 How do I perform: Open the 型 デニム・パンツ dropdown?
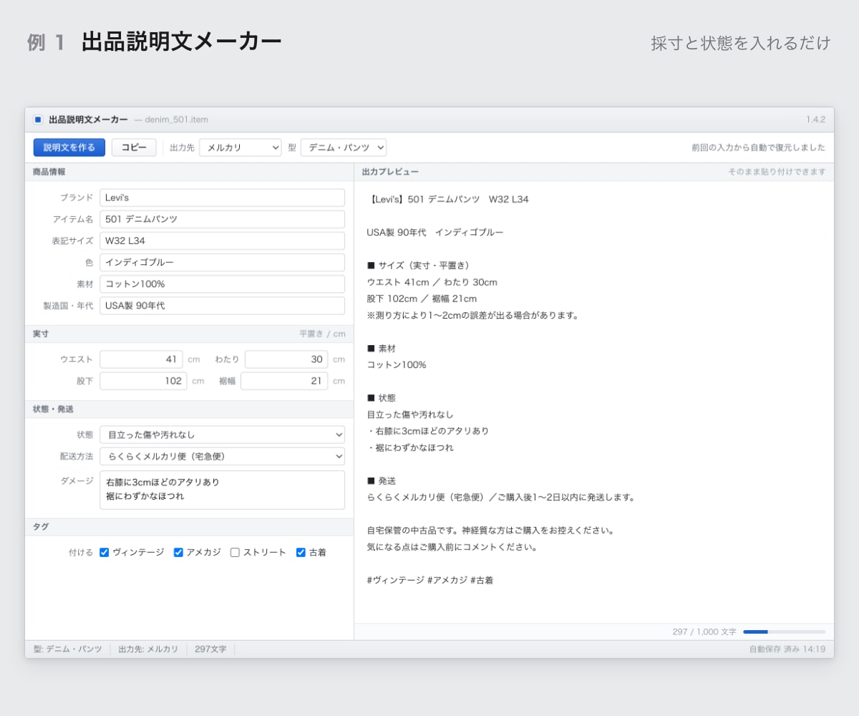(344, 147)
